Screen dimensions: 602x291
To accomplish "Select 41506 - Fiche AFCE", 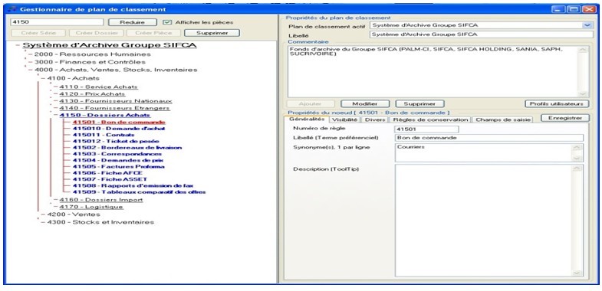I will (x=107, y=173).
